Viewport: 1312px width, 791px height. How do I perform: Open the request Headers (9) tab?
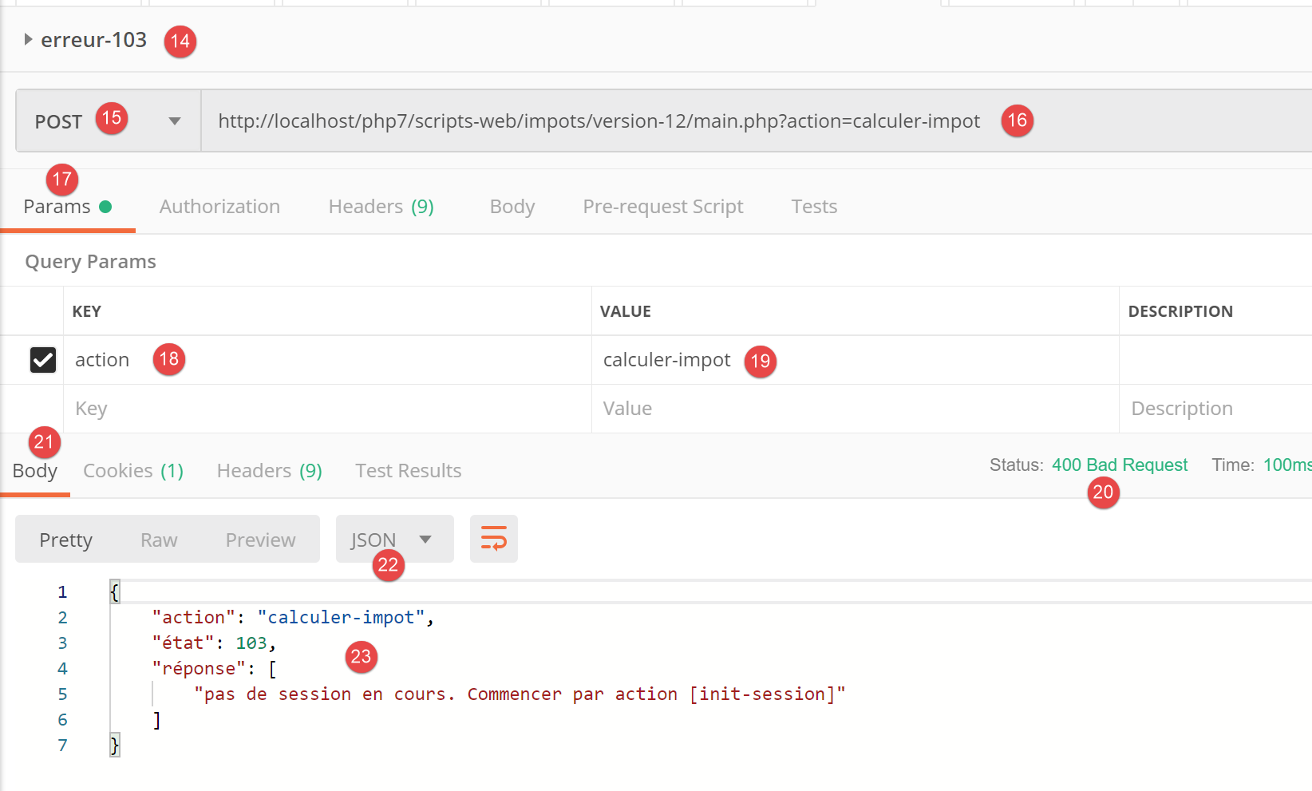tap(381, 207)
